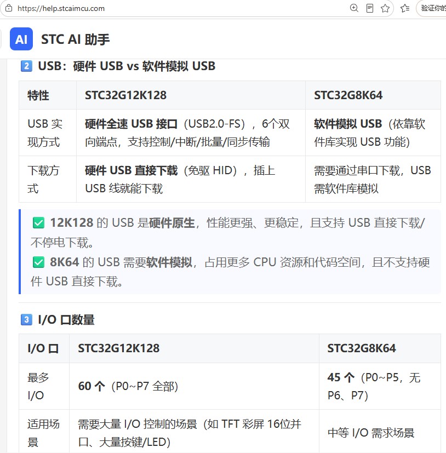The width and height of the screenshot is (446, 453).
Task: Click the zoom magnifier icon in address bar
Action: 354,8
